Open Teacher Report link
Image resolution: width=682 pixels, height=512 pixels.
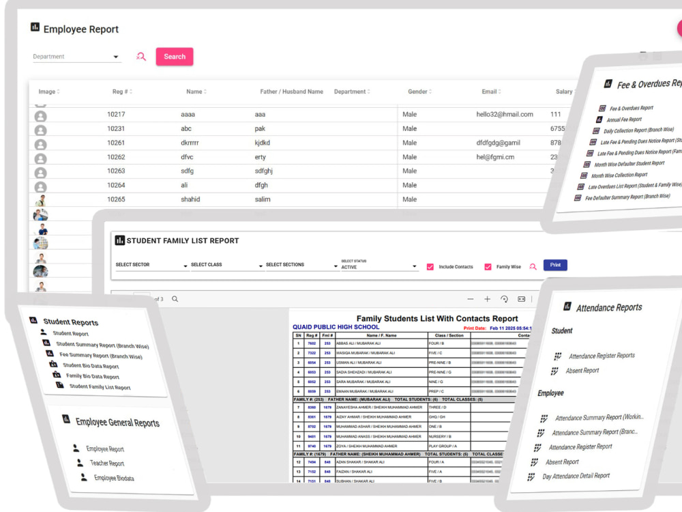[106, 464]
